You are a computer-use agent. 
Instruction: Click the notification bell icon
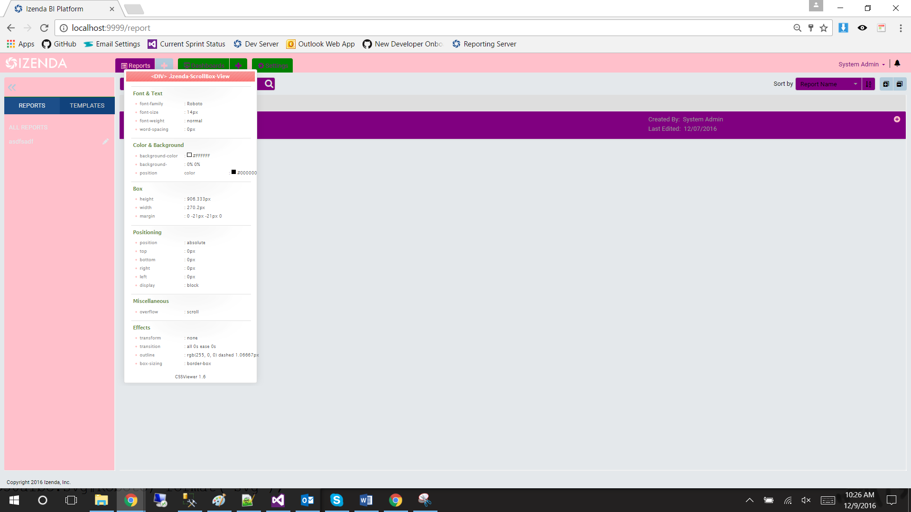coord(897,64)
